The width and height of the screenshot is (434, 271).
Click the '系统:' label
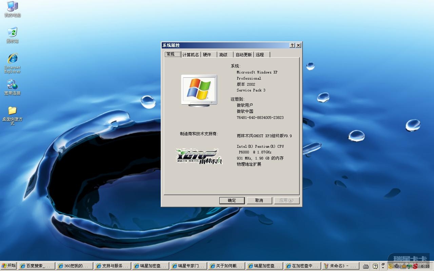pyautogui.click(x=235, y=66)
